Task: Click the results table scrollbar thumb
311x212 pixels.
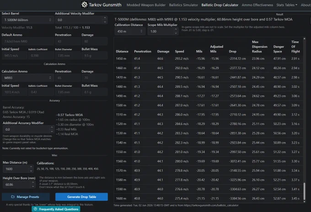Action: tap(305, 191)
